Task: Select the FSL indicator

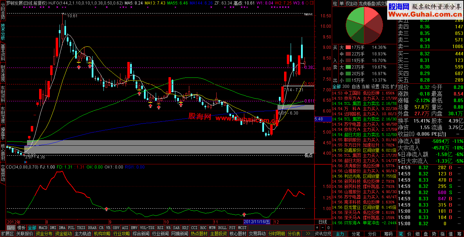Action: click(71, 228)
